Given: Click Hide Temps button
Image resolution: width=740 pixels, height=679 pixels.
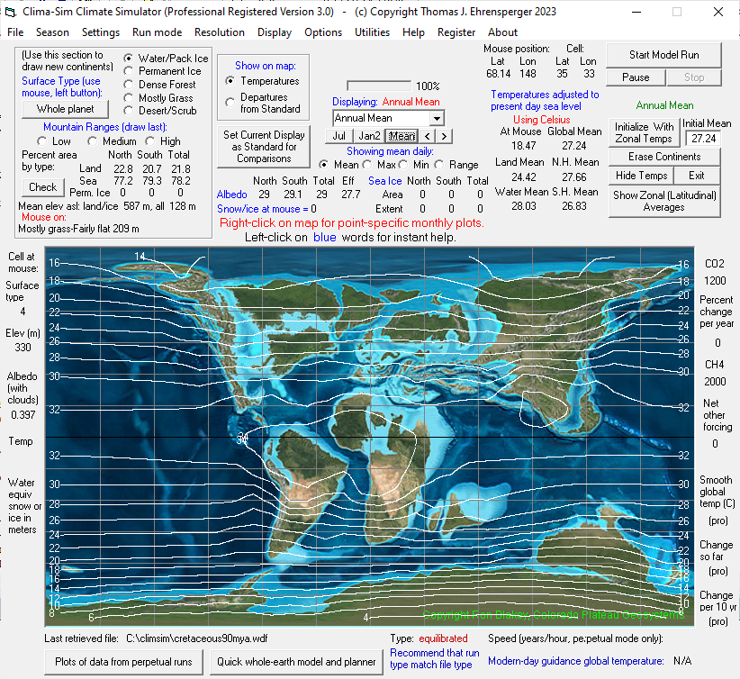Looking at the screenshot, I should [x=641, y=176].
